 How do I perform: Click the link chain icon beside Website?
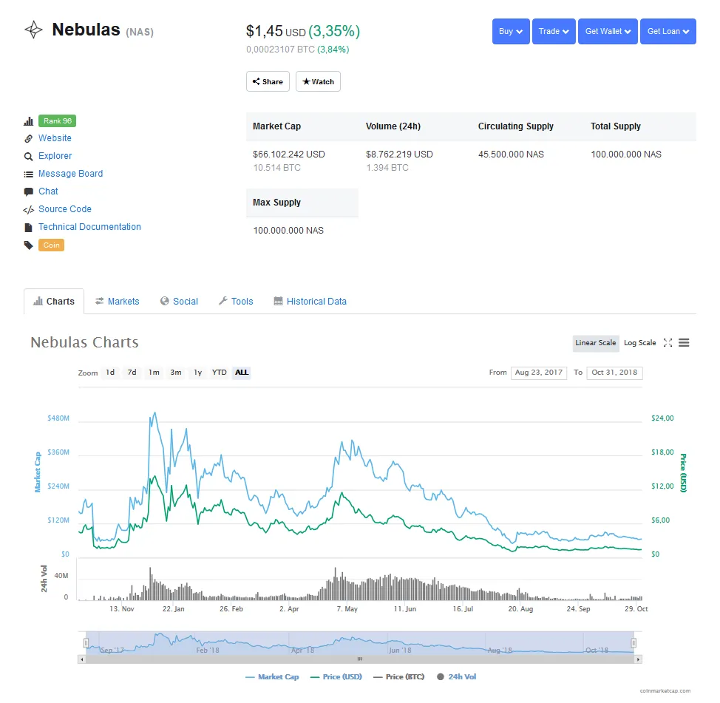point(29,139)
